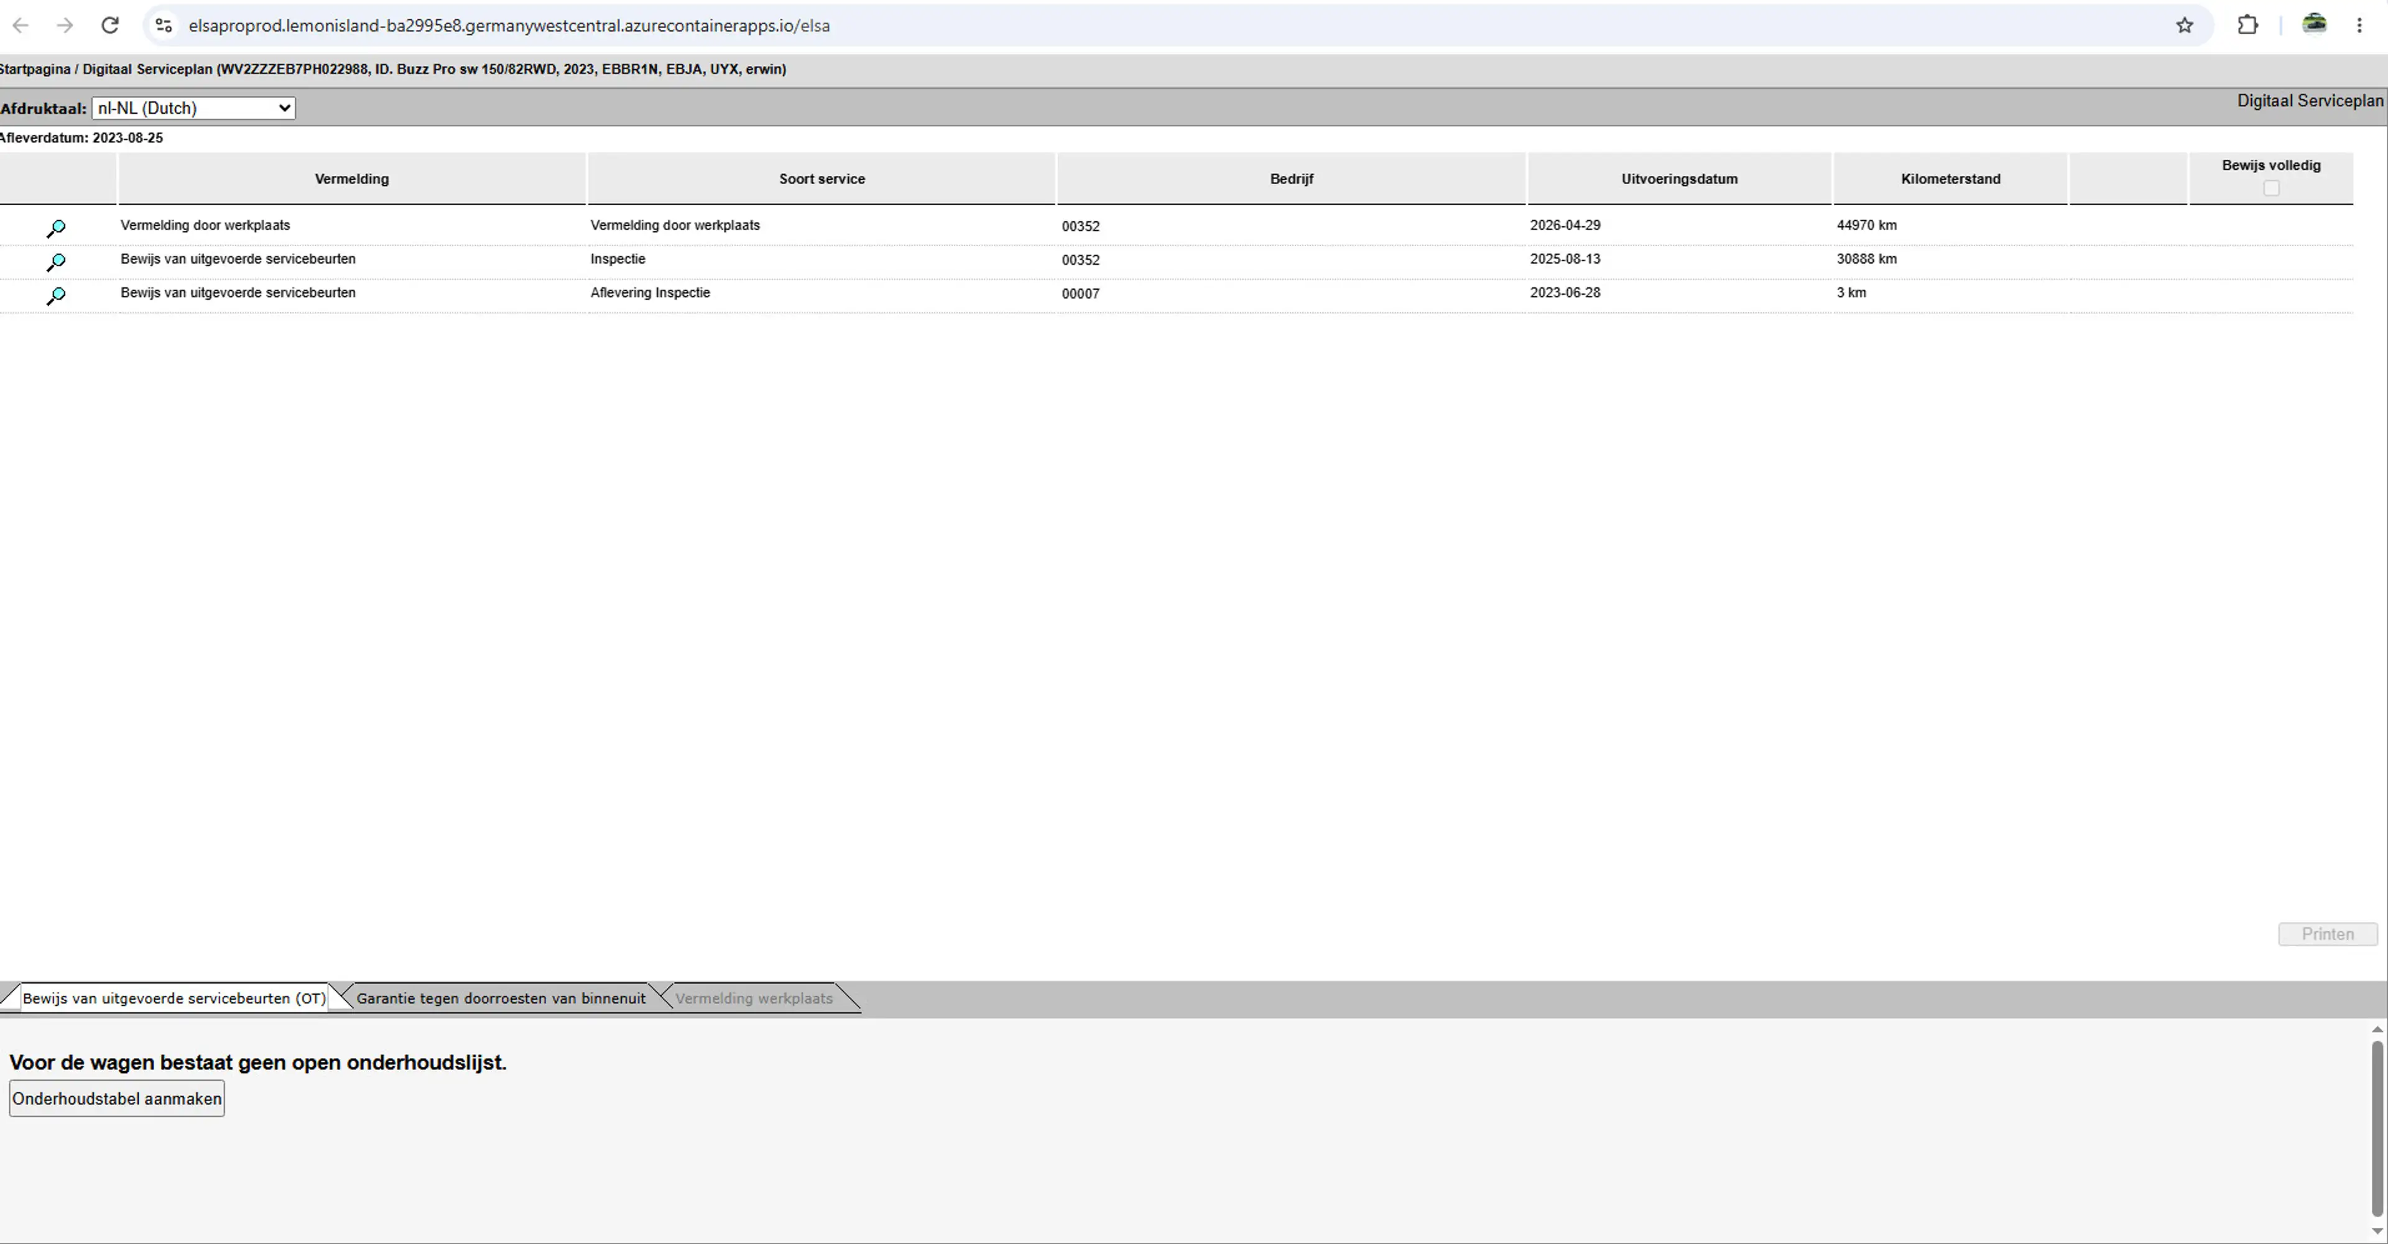
Task: Click the date 2025-08-13
Action: click(1565, 259)
